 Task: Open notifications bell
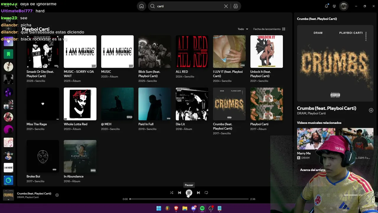326,6
